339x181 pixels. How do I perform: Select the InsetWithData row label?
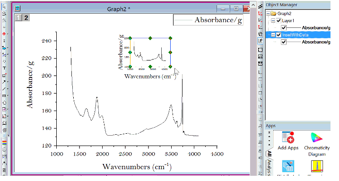pyautogui.click(x=295, y=35)
